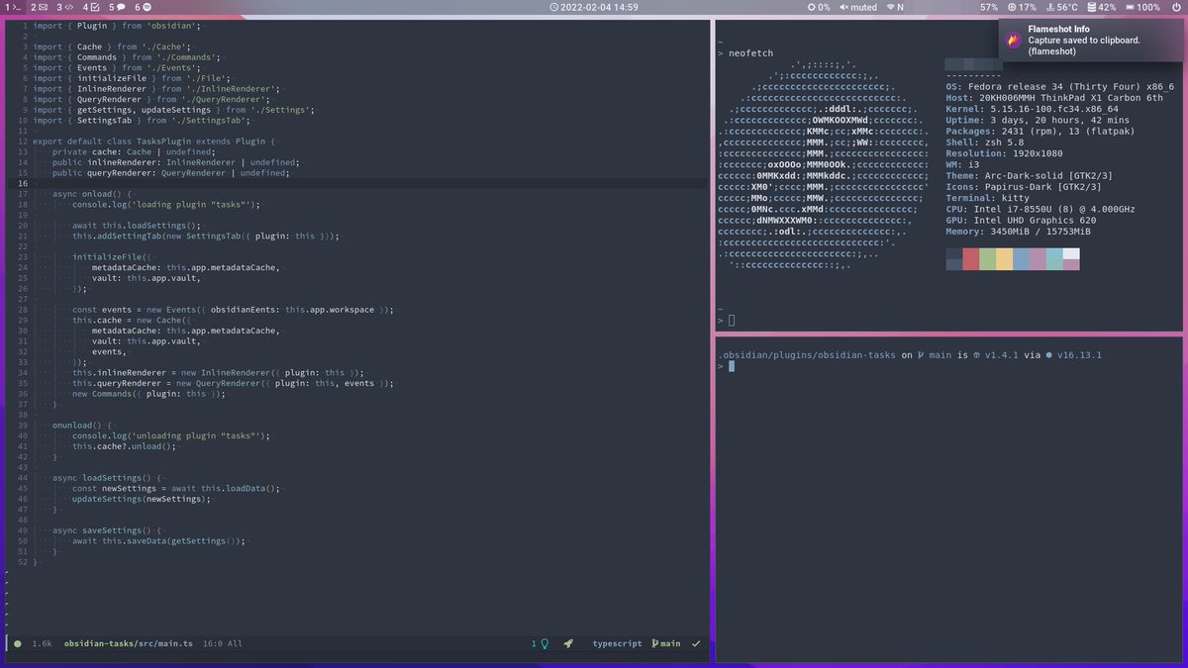Click the memory indicator showing 42%

click(1102, 7)
